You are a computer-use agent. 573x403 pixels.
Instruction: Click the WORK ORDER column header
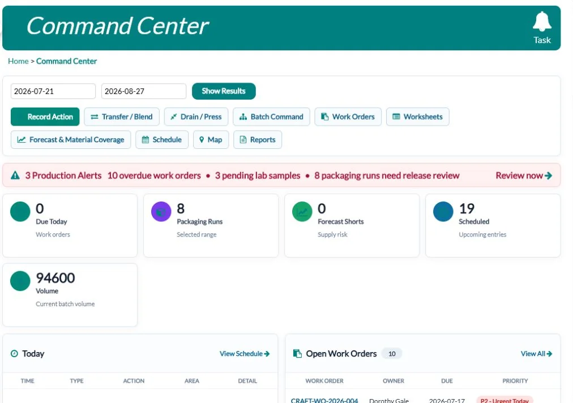(x=324, y=381)
